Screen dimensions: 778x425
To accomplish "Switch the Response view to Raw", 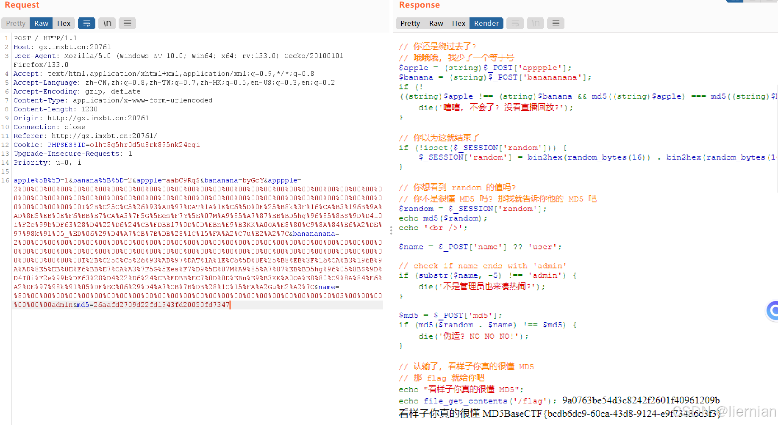I will pos(436,23).
